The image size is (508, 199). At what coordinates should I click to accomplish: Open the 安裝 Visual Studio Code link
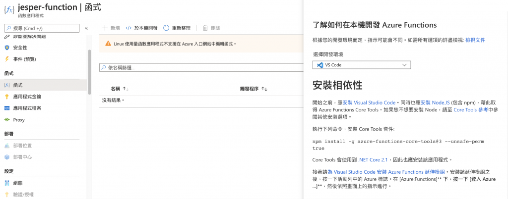click(x=369, y=103)
